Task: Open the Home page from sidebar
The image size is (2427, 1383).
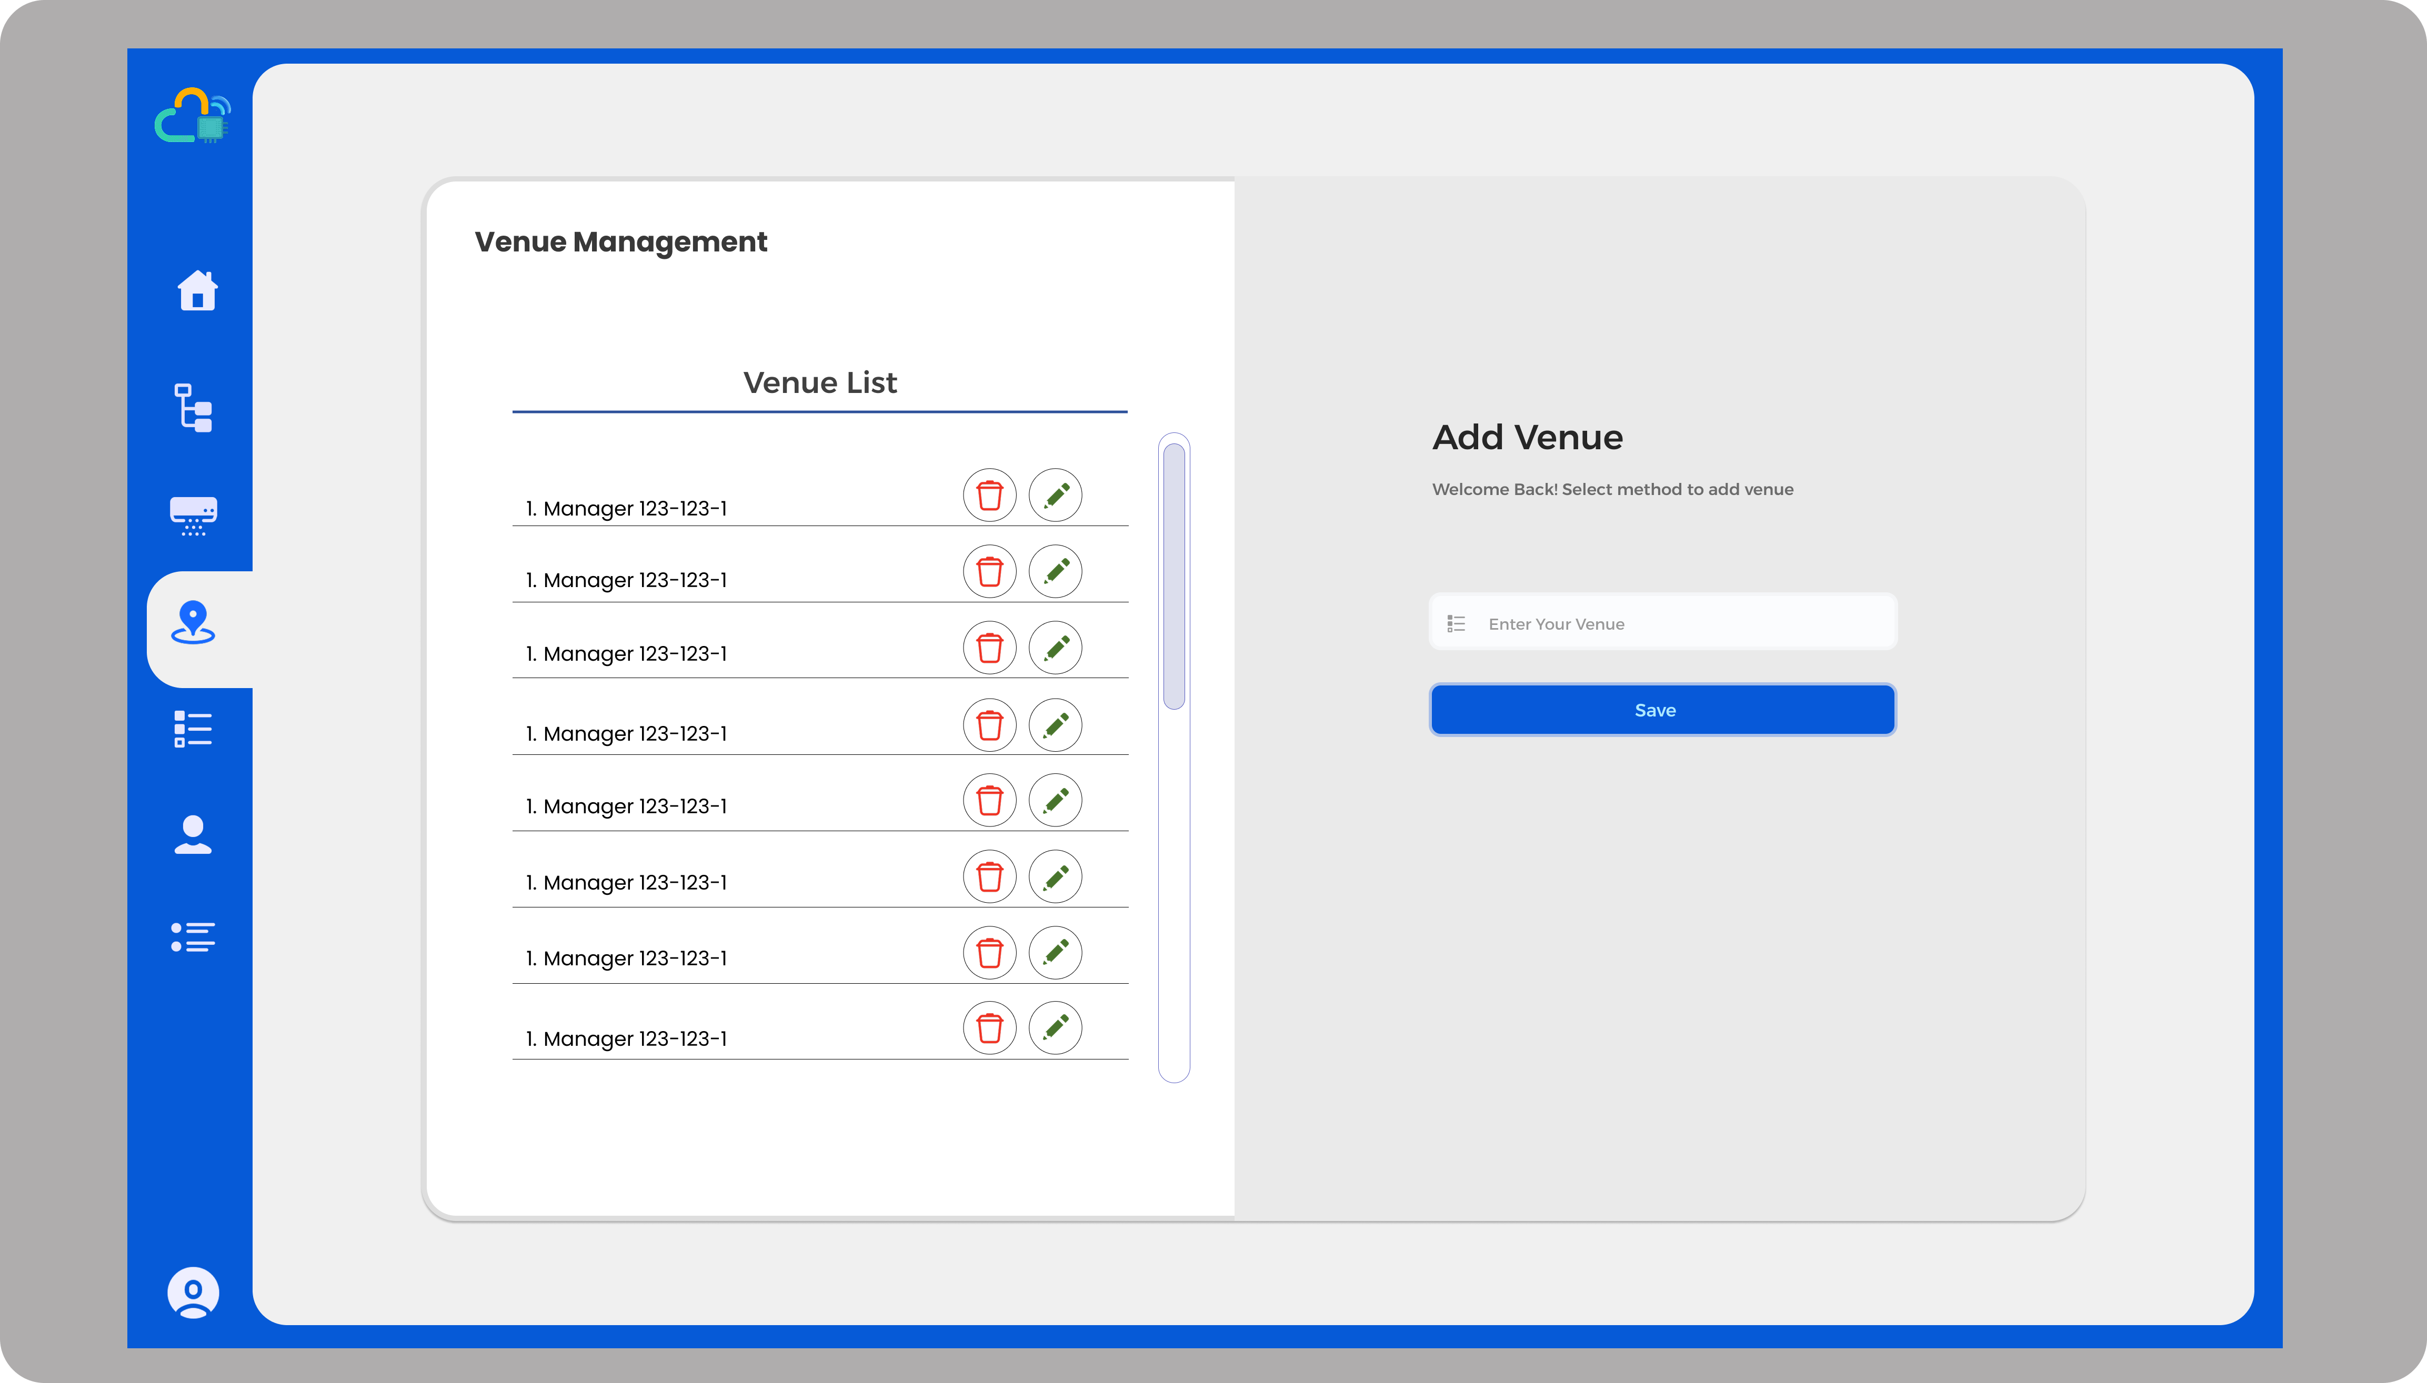Action: [x=197, y=291]
